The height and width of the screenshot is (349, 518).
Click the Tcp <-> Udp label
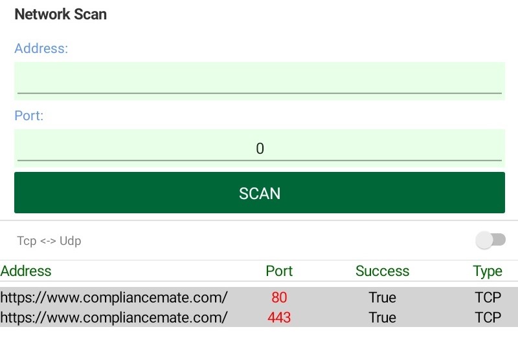(49, 241)
